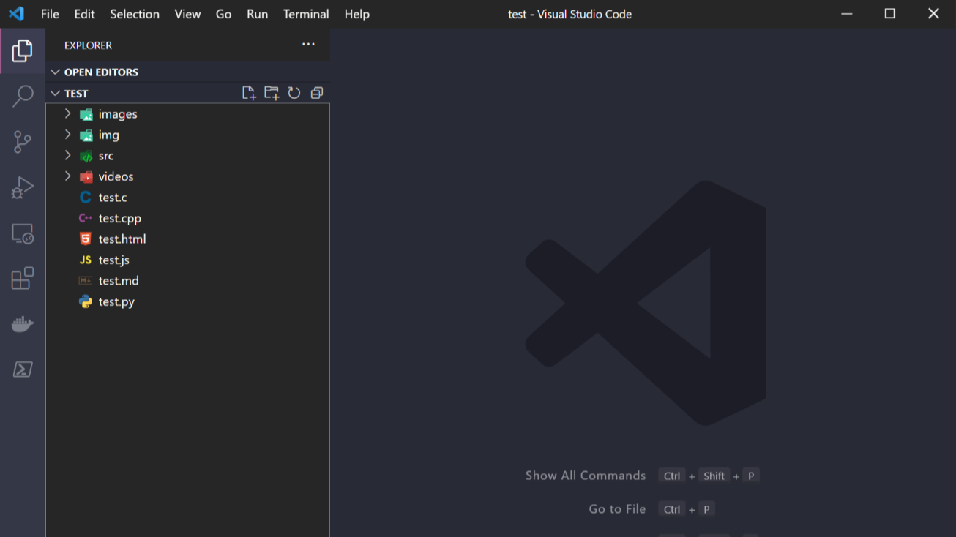The width and height of the screenshot is (956, 537).
Task: Maximize the Visual Studio Code window
Action: point(890,14)
